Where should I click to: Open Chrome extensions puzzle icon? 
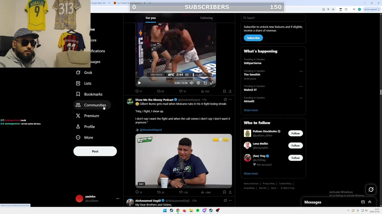[x=346, y=10]
